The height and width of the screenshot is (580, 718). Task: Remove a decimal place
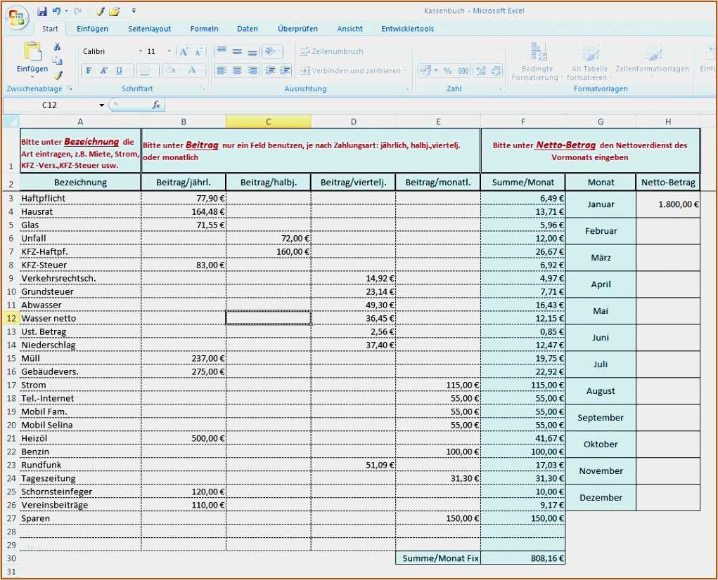click(x=496, y=71)
